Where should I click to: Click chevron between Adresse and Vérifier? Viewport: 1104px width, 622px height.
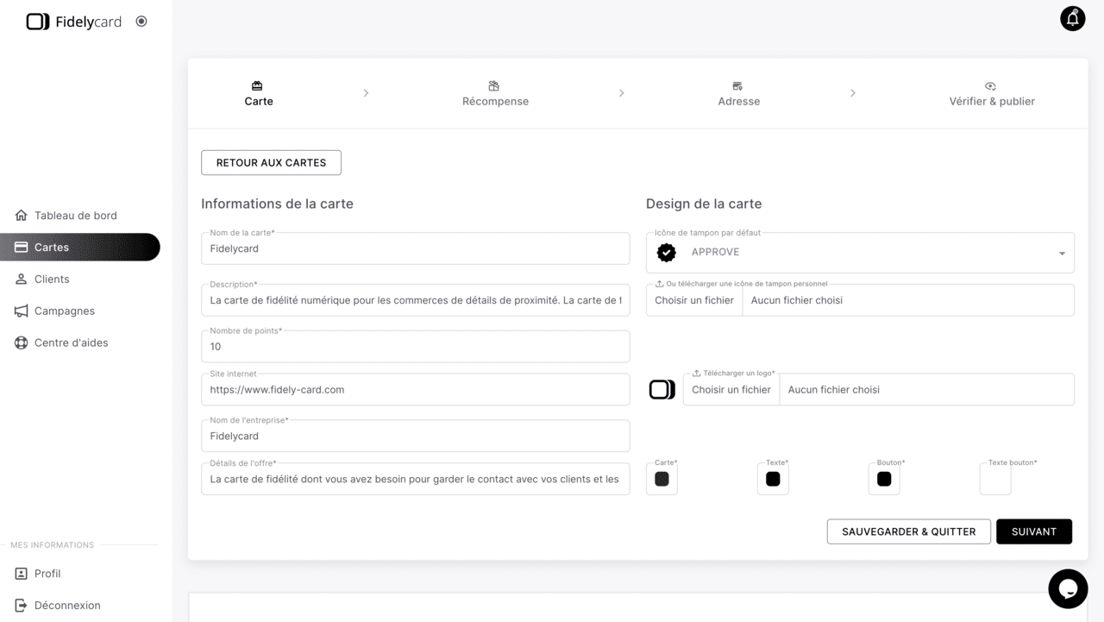coord(853,93)
